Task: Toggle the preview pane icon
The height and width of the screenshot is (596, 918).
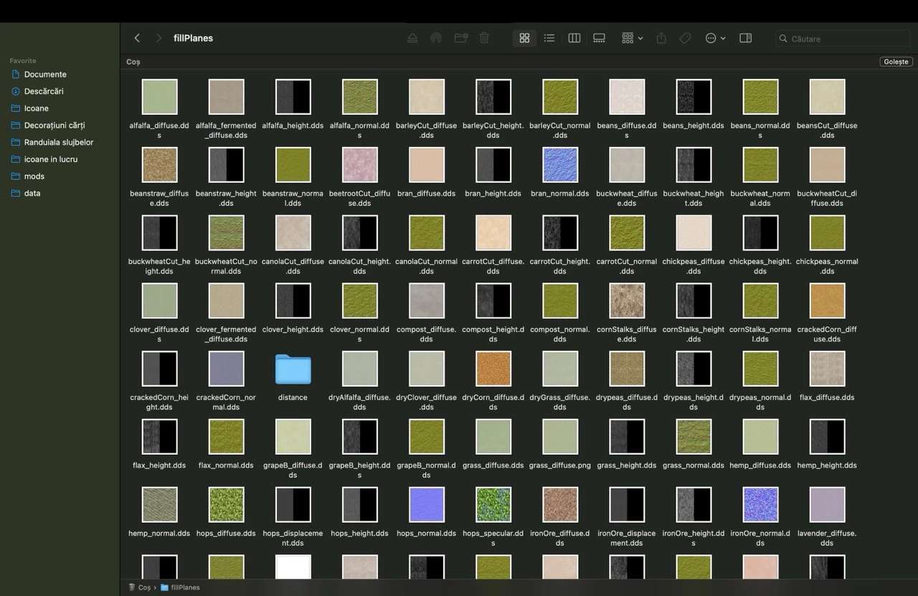Action: click(x=745, y=38)
